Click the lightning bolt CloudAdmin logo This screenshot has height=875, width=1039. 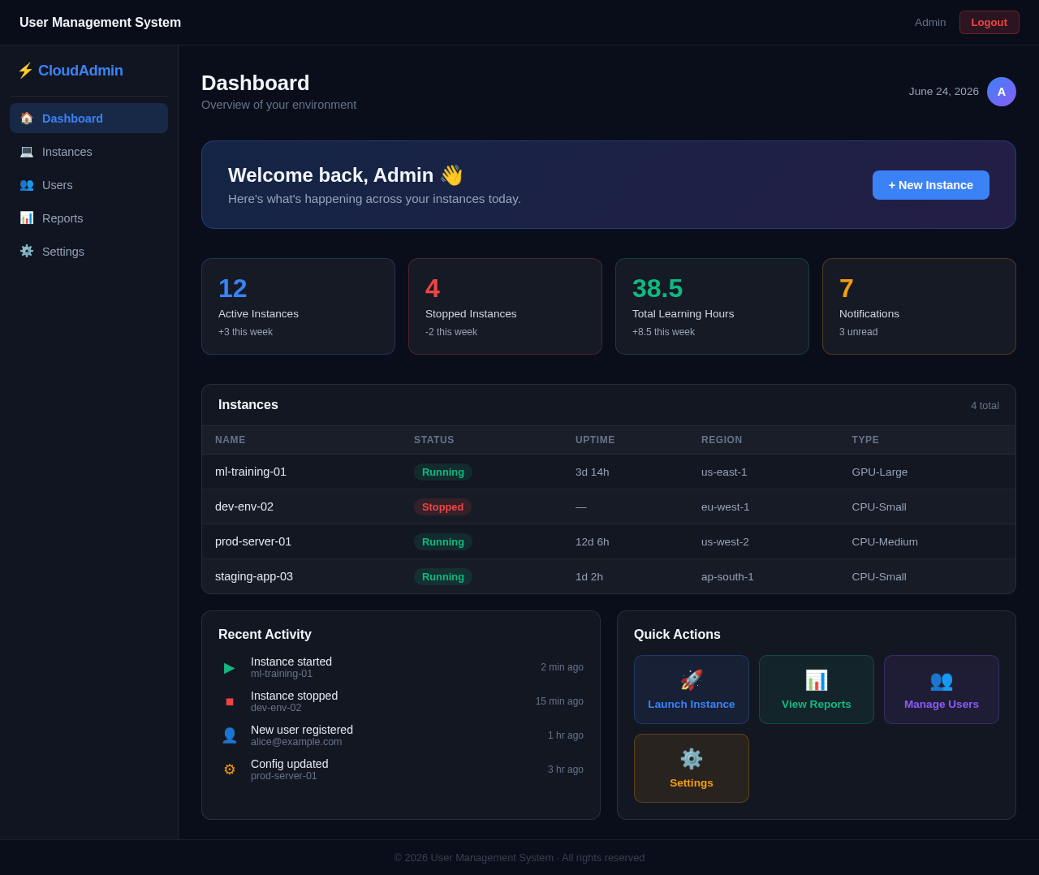tap(70, 71)
